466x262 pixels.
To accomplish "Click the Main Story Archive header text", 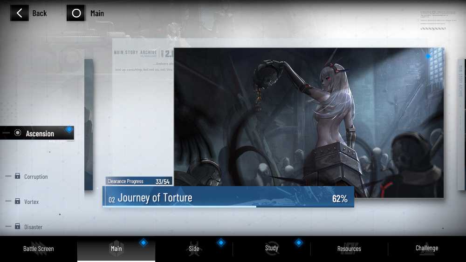I will tap(135, 53).
